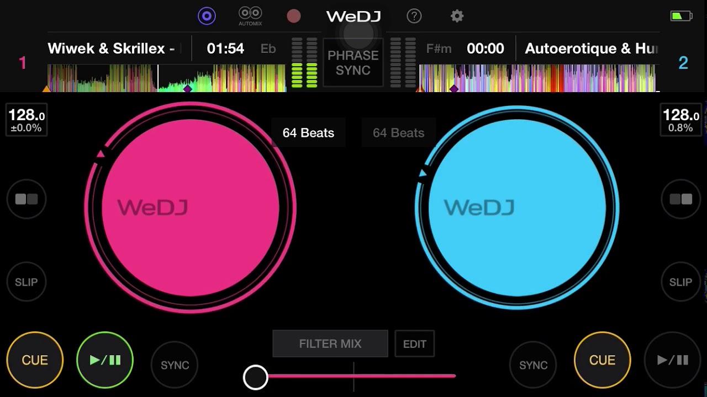Select deck number 1 label

(23, 63)
